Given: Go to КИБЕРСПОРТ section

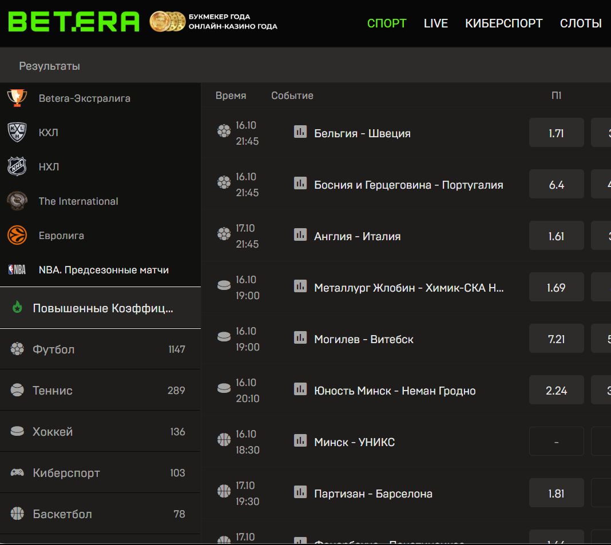Looking at the screenshot, I should click(503, 23).
